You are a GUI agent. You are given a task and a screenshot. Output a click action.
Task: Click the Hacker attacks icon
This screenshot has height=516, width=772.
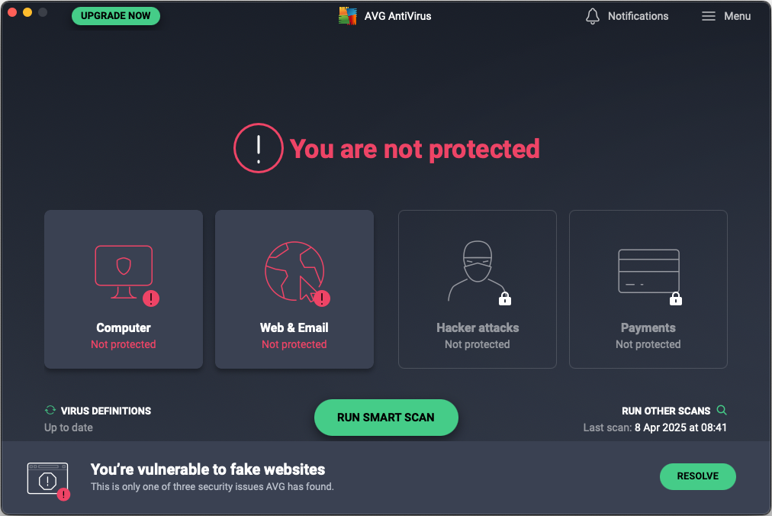point(477,267)
